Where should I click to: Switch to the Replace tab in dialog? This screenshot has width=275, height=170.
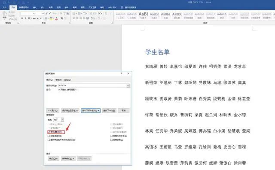(58, 80)
